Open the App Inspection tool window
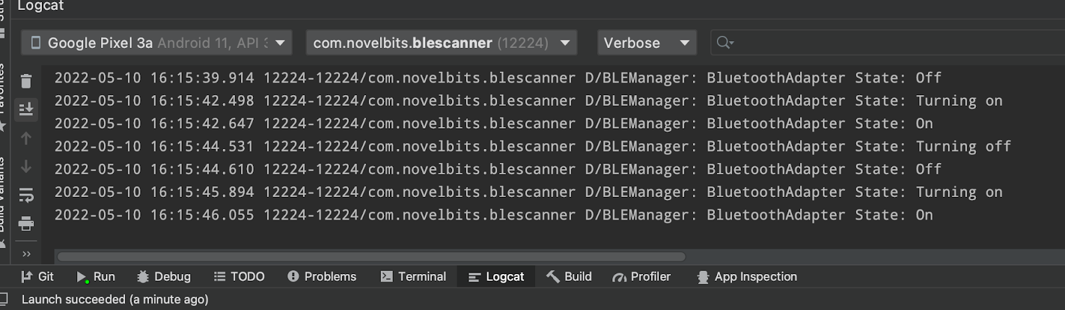Image resolution: width=1065 pixels, height=310 pixels. pyautogui.click(x=747, y=277)
